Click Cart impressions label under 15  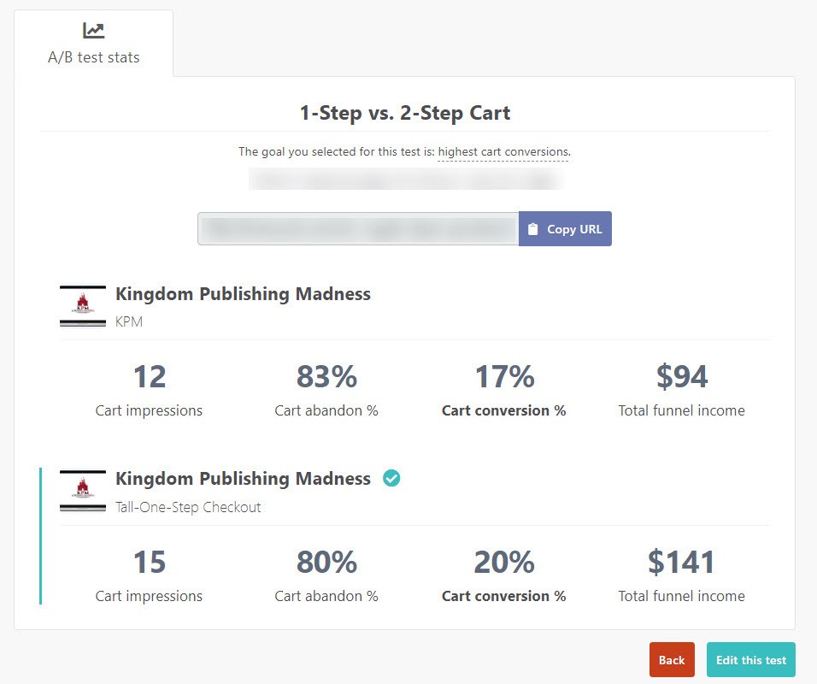click(x=149, y=597)
